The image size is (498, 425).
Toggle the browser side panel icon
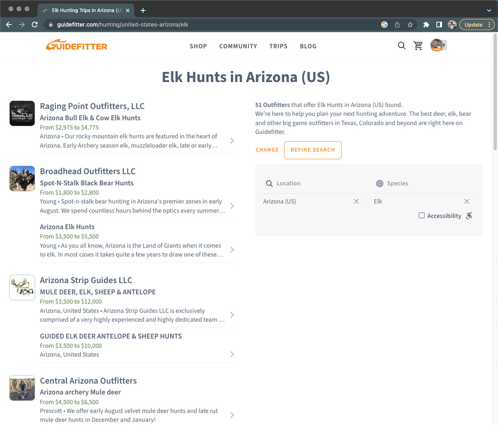click(439, 24)
